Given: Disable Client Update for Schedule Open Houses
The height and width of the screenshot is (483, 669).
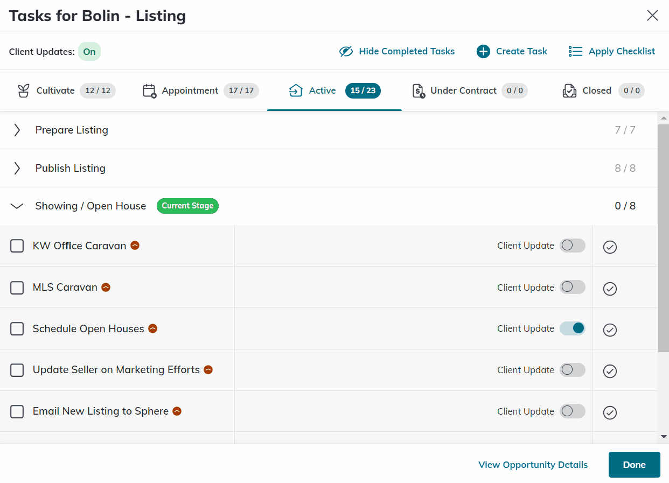Looking at the screenshot, I should coord(573,328).
